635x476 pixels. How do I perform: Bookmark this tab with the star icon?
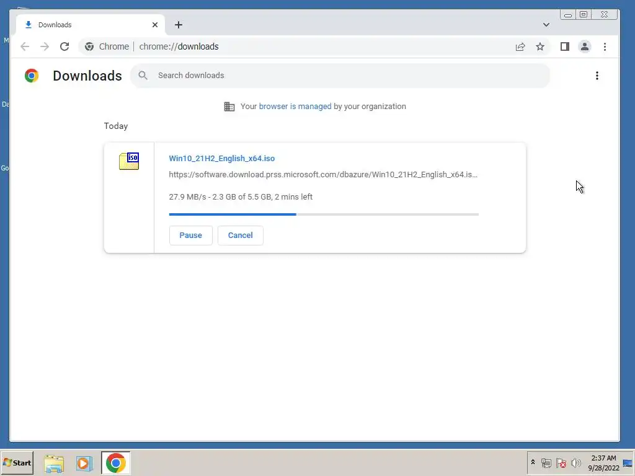[x=540, y=46]
